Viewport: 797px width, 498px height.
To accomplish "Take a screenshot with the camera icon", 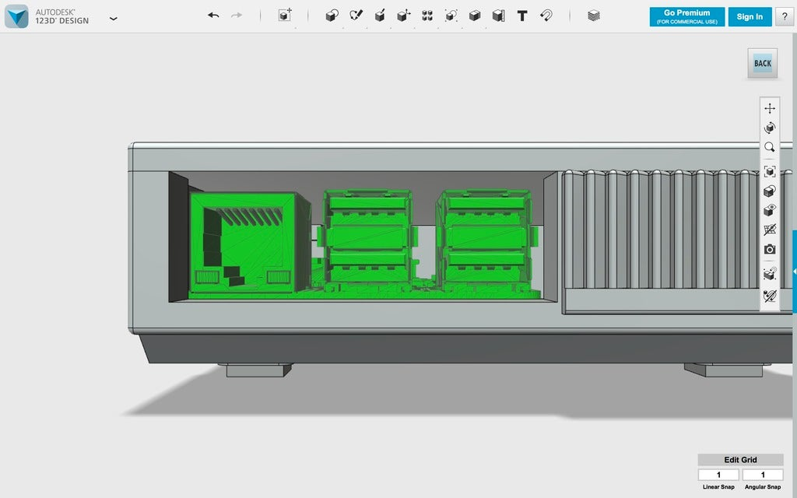I will pyautogui.click(x=770, y=250).
